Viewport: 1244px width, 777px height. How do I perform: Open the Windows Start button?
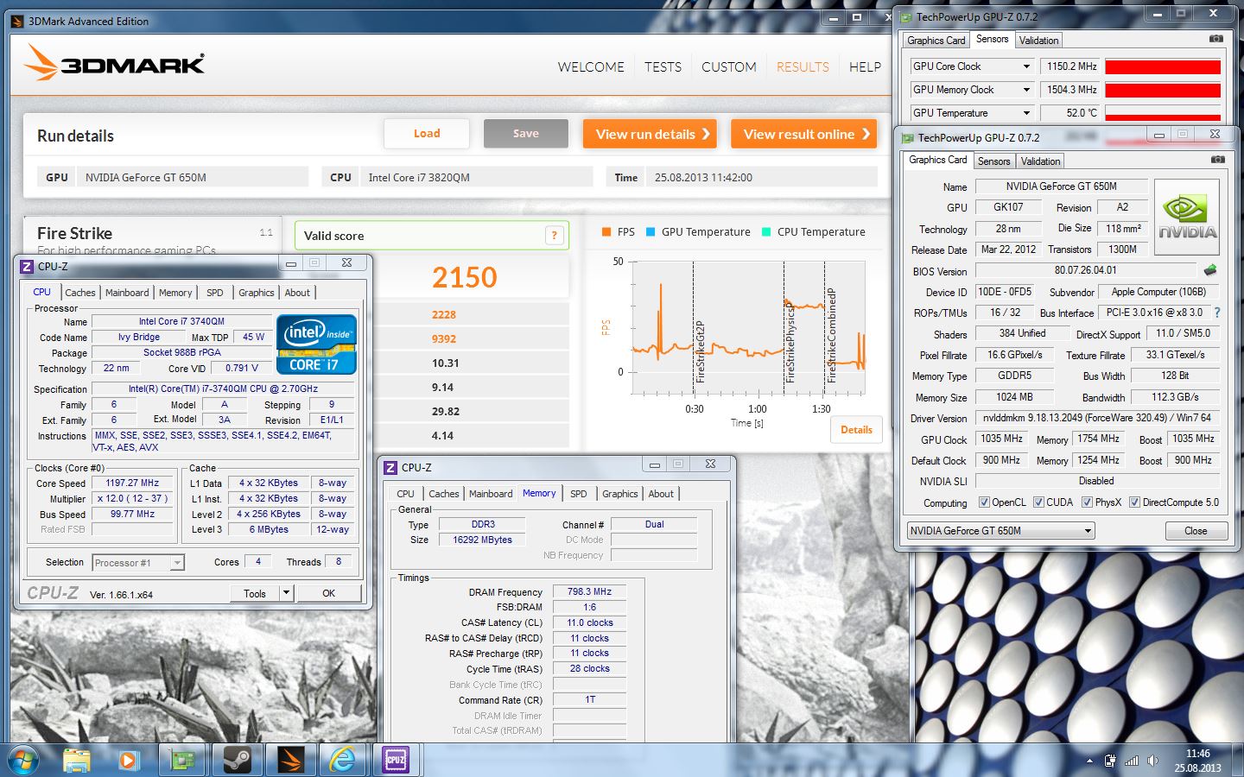(x=23, y=761)
